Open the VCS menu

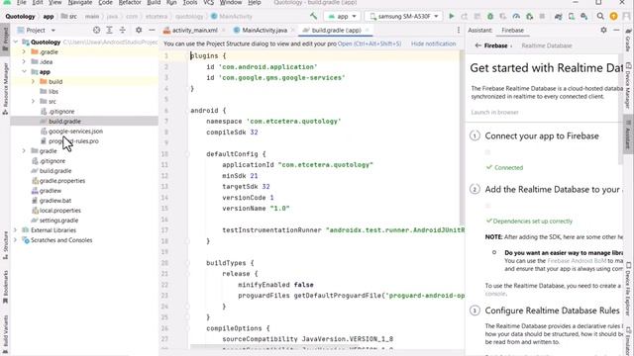click(208, 2)
